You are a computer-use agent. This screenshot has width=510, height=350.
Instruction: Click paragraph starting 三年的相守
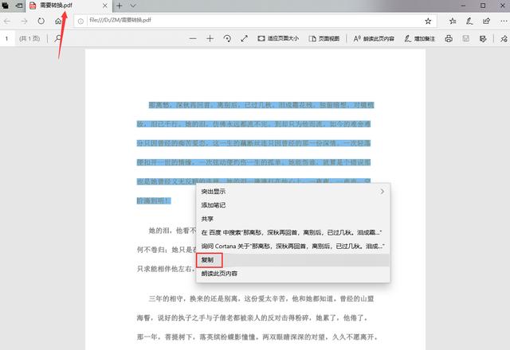261,299
